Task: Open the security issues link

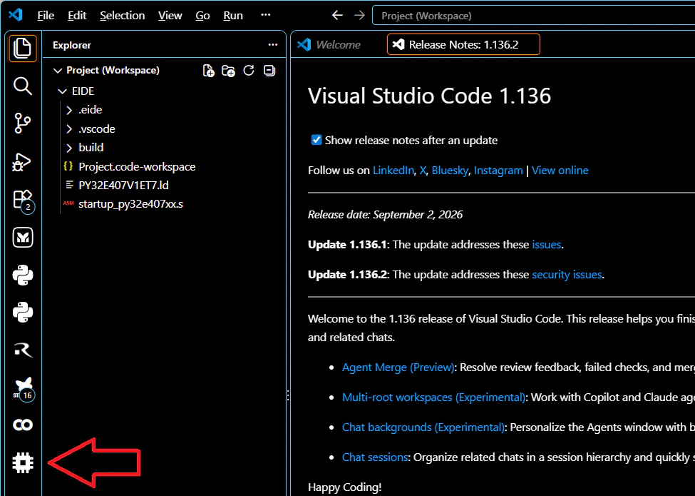Action: tap(567, 275)
